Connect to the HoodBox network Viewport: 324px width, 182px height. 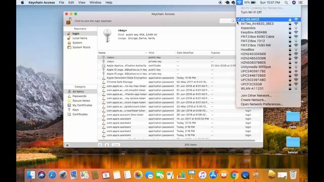coord(268,50)
